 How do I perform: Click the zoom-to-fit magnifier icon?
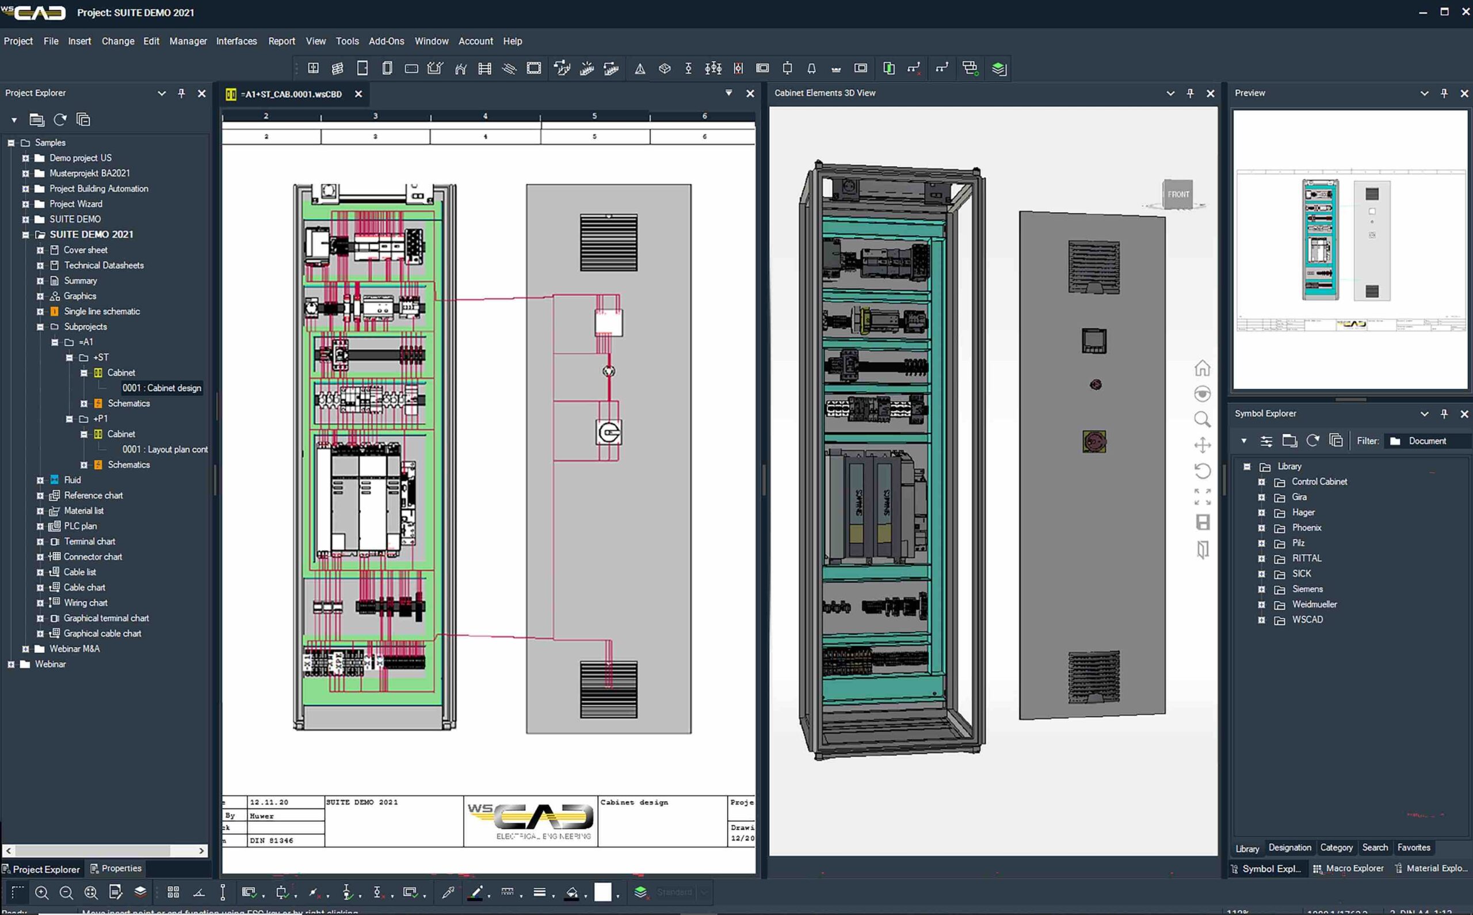point(91,892)
